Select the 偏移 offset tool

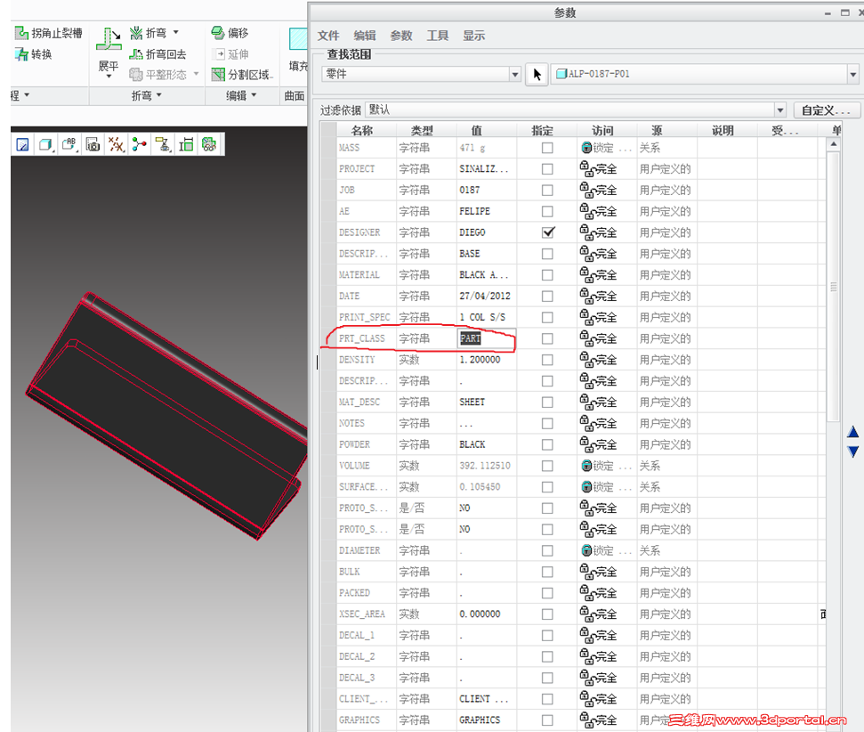[x=230, y=33]
